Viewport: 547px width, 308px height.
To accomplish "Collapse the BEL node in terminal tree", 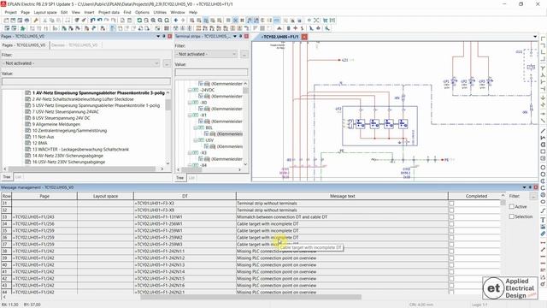I will coord(196,127).
